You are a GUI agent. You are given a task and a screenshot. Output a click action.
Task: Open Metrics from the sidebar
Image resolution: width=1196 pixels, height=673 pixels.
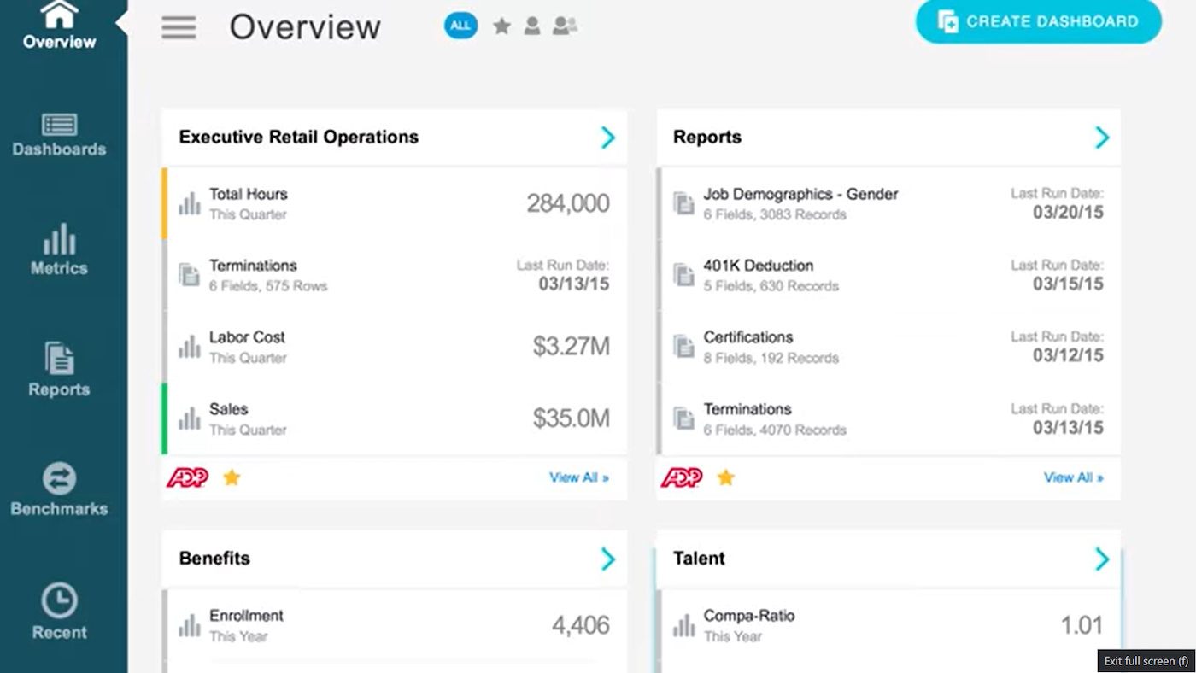[59, 249]
